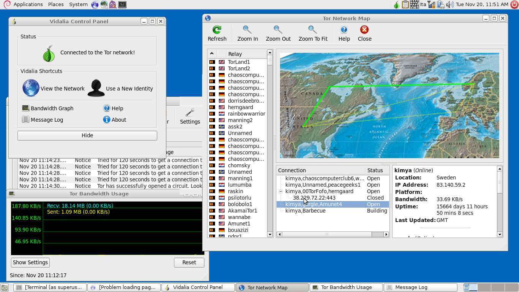
Task: Click the Zoom Out magnifier icon
Action: [278, 30]
